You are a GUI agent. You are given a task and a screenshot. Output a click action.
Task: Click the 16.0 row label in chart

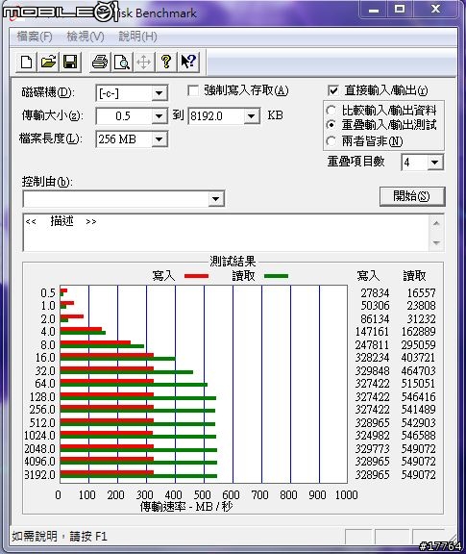45,358
